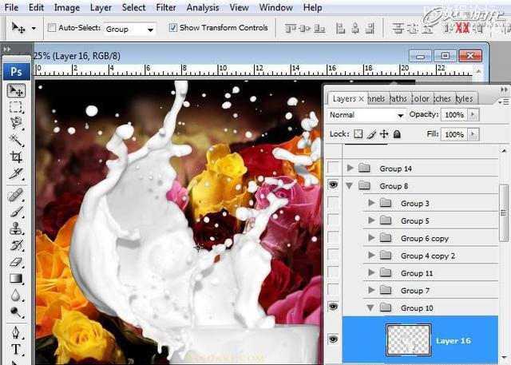
Task: Select the Blur tool
Action: [x=16, y=296]
